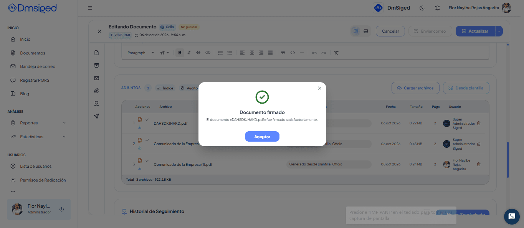Viewport: 524px width, 228px height.
Task: Redo the last edit
Action: 324,53
